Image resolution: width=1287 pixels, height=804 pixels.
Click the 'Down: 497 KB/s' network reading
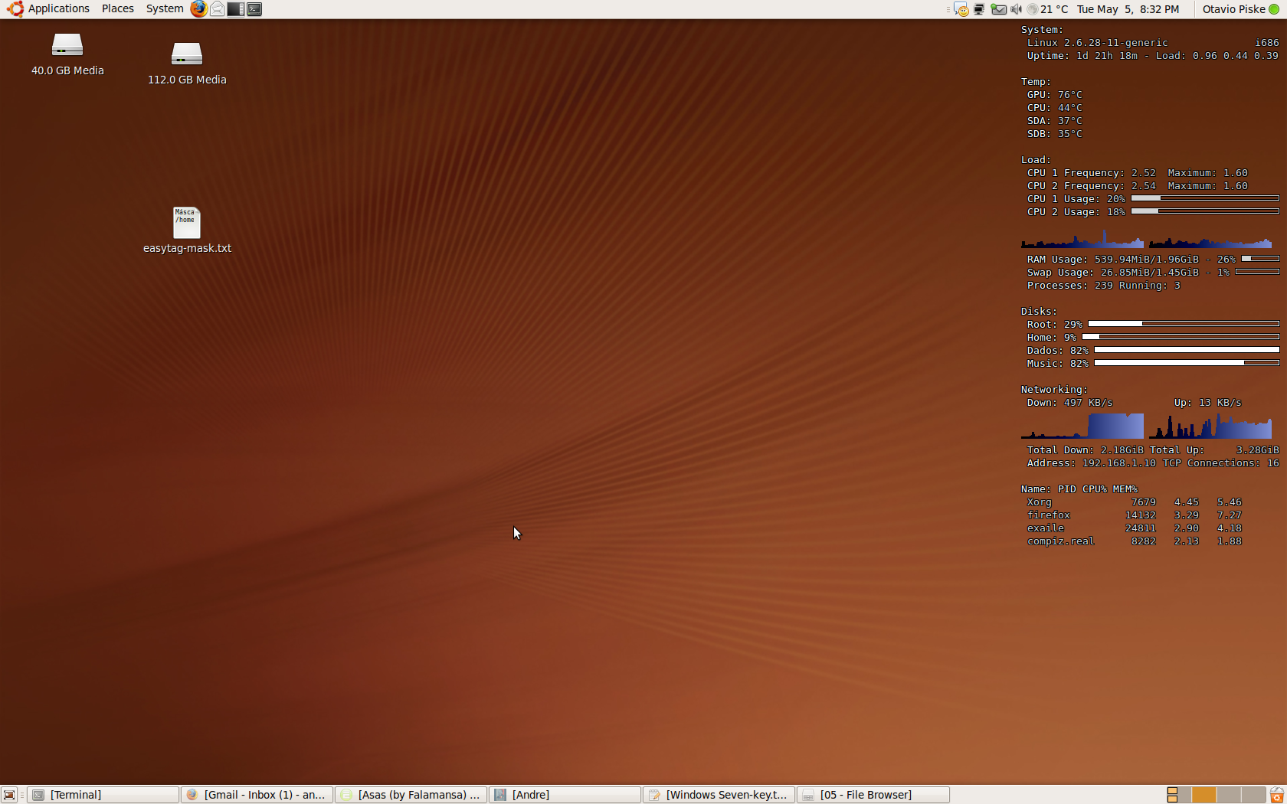1069,403
